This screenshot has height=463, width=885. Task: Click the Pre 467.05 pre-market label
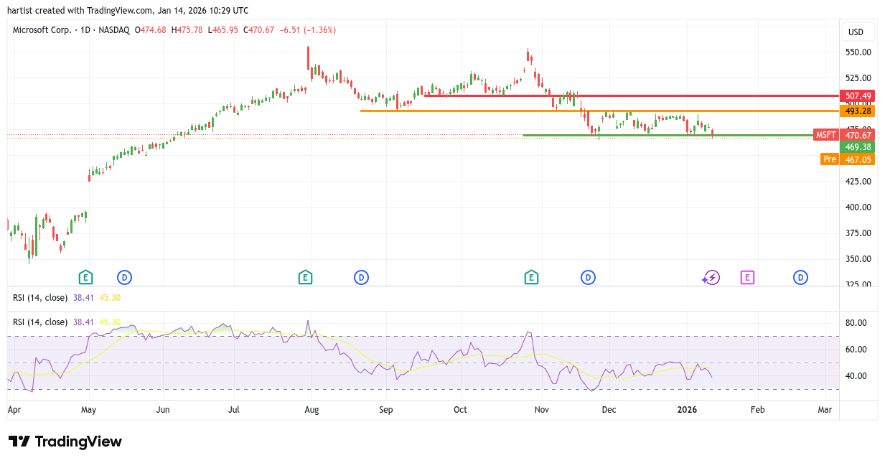847,159
